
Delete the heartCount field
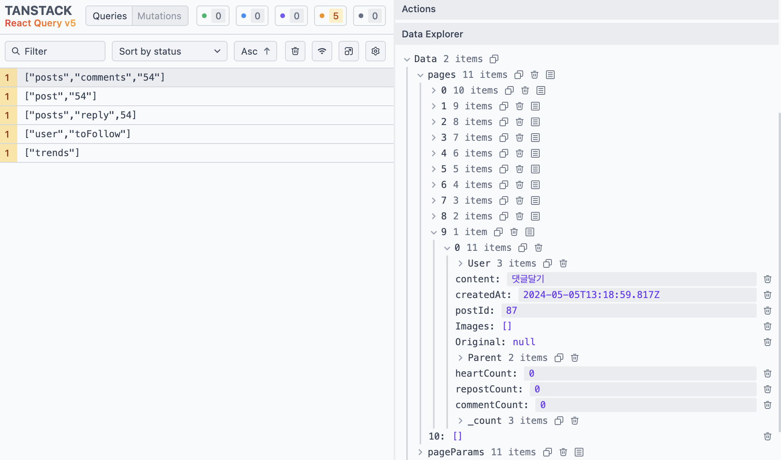[x=768, y=374]
